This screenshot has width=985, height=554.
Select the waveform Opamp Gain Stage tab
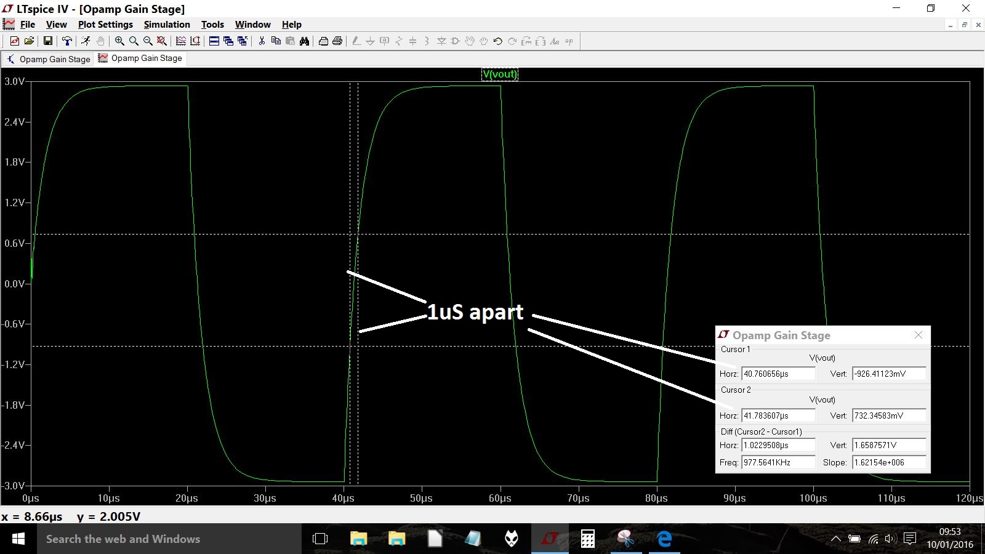140,58
